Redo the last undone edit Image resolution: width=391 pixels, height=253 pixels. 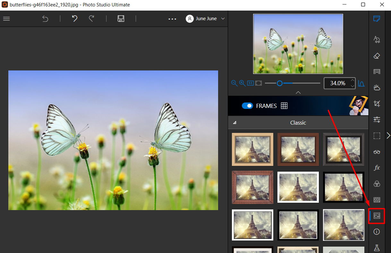[x=91, y=19]
